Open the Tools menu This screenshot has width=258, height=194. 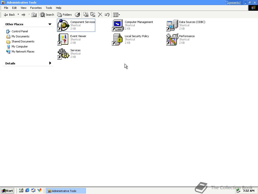[x=49, y=8]
